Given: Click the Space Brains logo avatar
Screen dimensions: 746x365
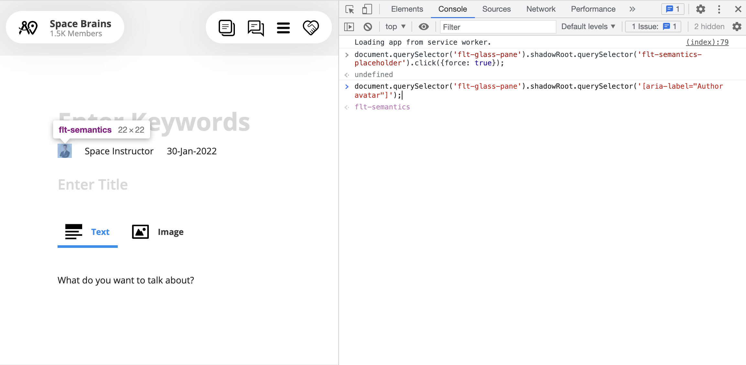Looking at the screenshot, I should click(x=28, y=27).
